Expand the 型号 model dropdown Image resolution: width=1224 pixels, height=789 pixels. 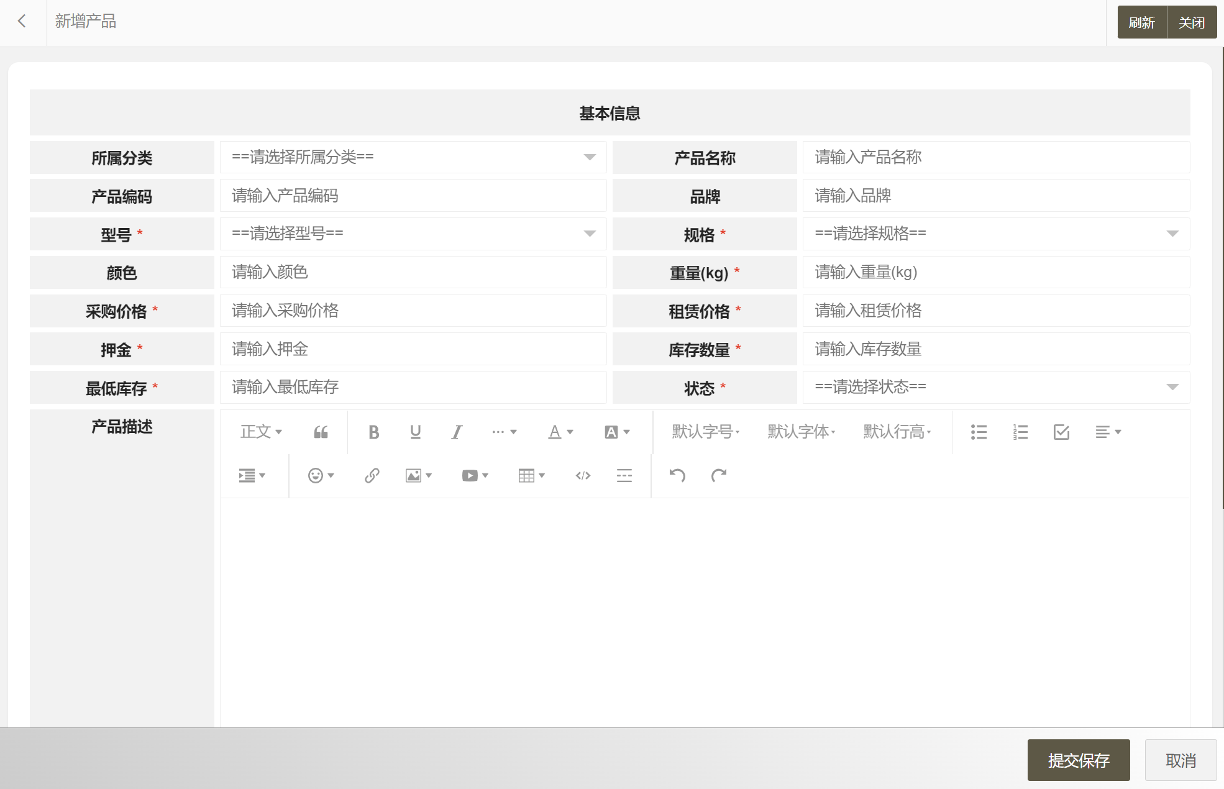point(413,234)
